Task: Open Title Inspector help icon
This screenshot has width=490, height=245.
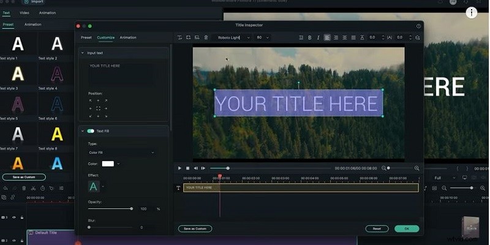Action: (x=418, y=26)
